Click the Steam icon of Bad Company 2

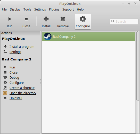point(48,37)
